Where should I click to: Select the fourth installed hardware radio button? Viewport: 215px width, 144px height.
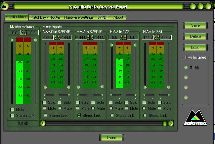click(186, 97)
